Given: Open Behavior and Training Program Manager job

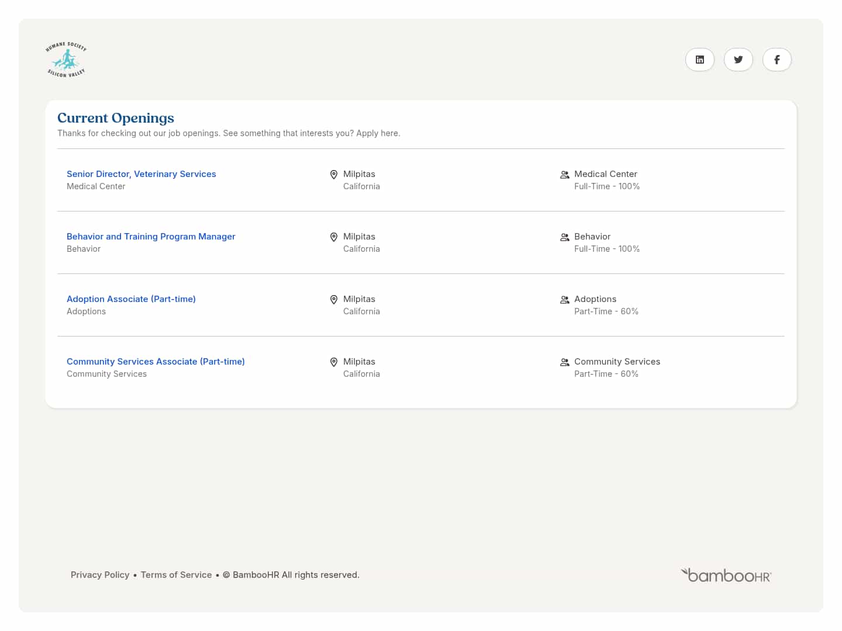Looking at the screenshot, I should pyautogui.click(x=151, y=237).
